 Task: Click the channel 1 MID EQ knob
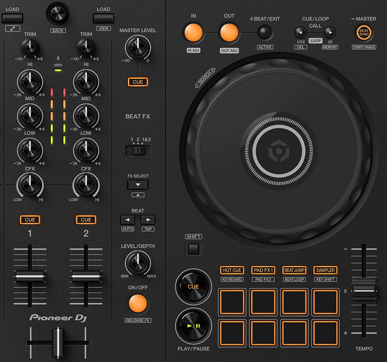tap(30, 116)
